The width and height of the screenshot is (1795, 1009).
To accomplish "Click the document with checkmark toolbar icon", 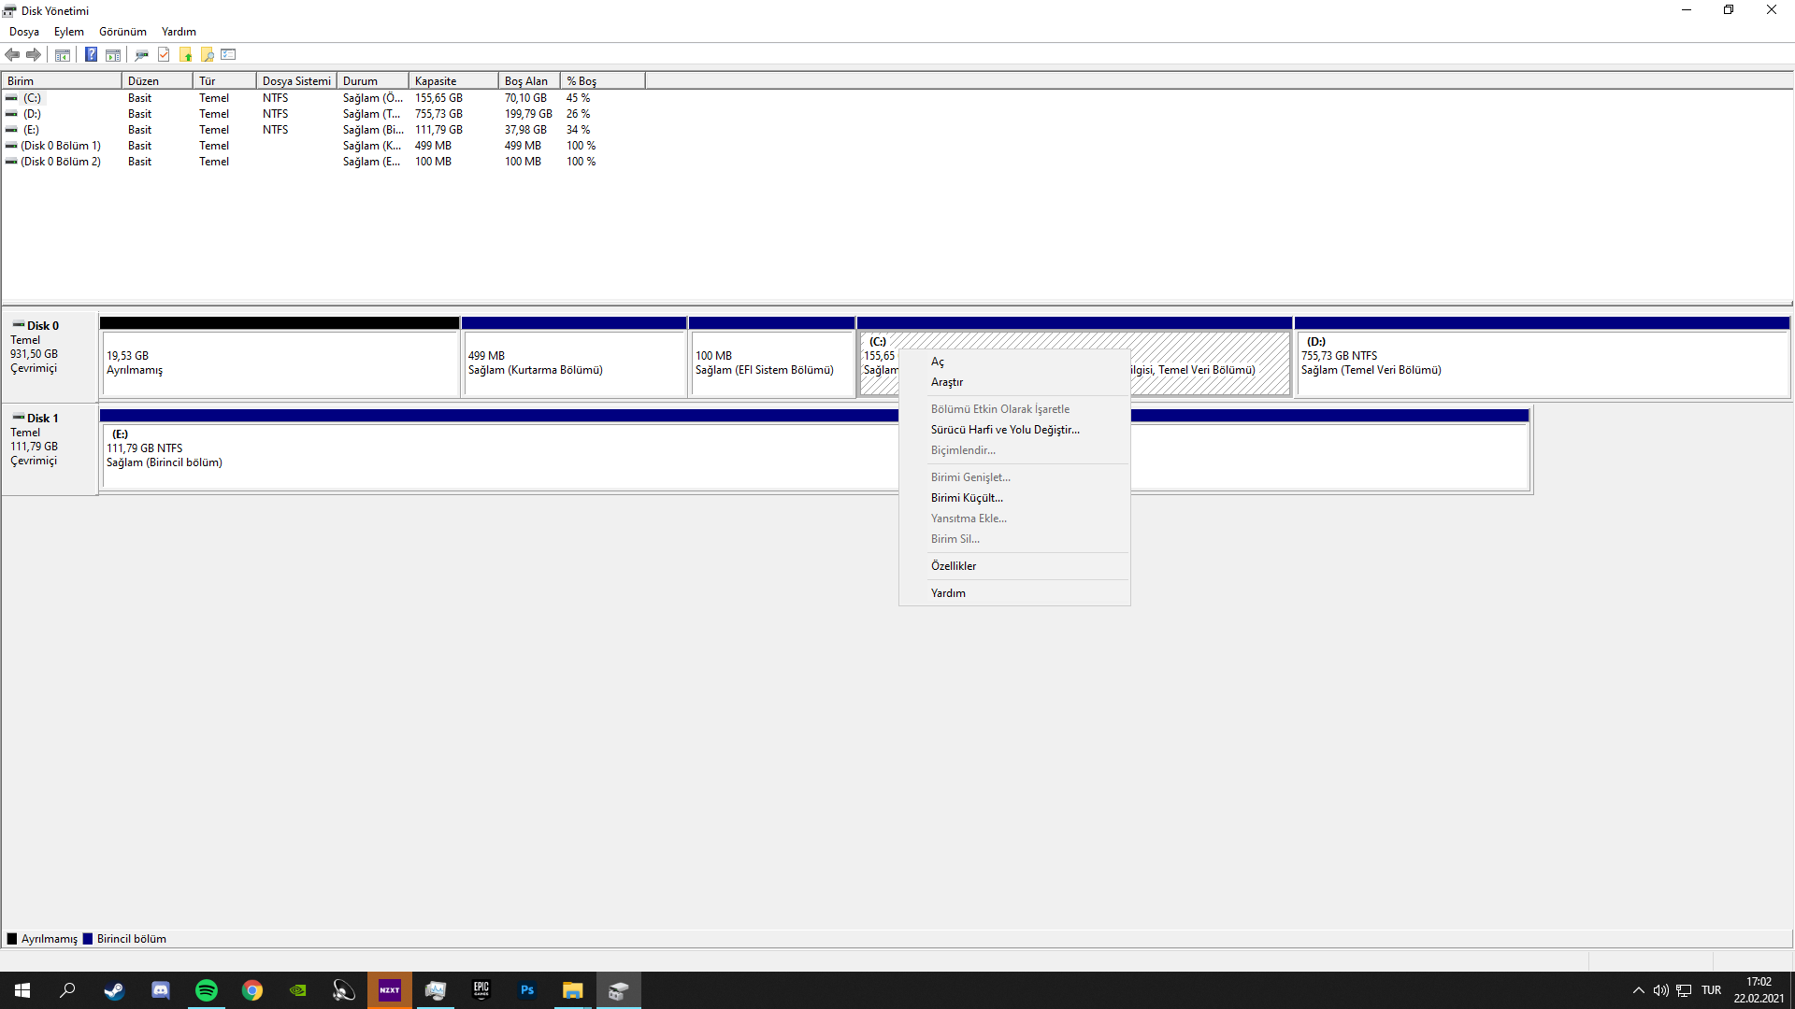I will [164, 54].
